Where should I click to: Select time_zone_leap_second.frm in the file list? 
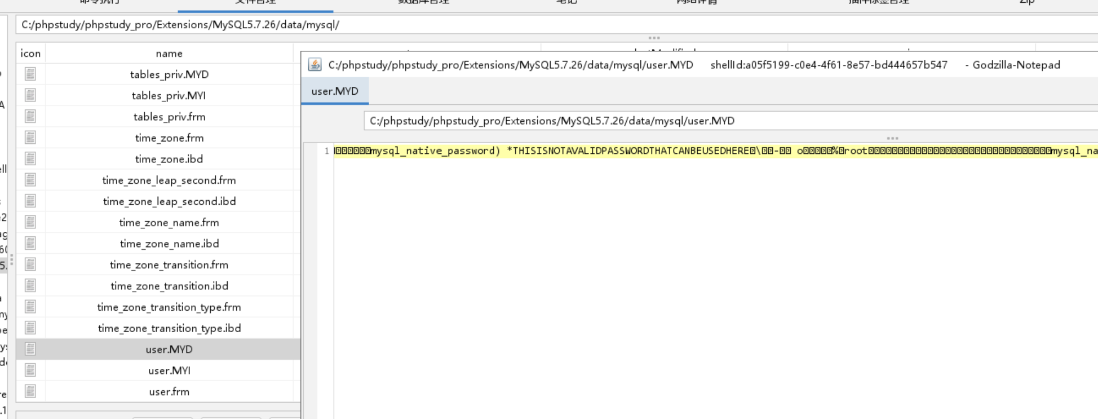pyautogui.click(x=169, y=180)
